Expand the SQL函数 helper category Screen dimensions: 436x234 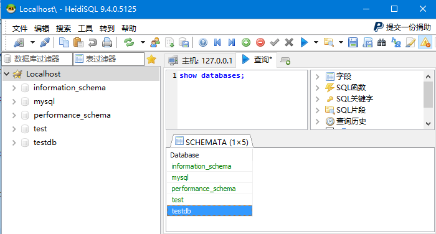pos(318,88)
